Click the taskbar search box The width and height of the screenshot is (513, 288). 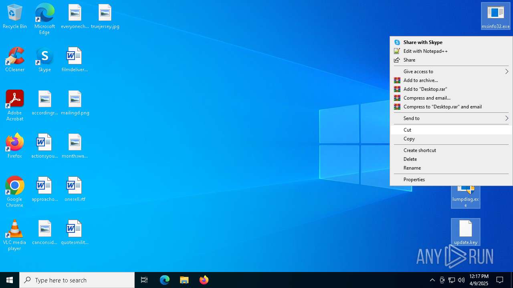(x=77, y=280)
